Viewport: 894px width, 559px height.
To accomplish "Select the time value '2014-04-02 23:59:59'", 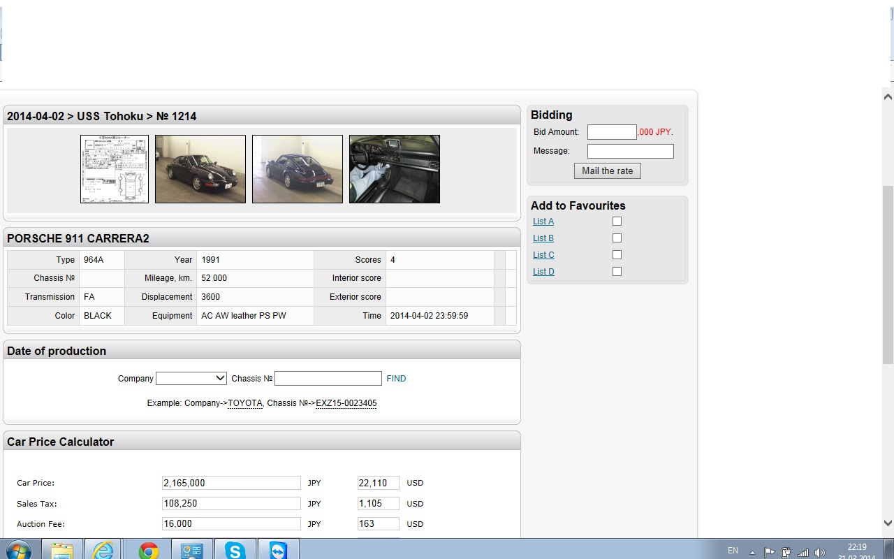I will (x=429, y=316).
